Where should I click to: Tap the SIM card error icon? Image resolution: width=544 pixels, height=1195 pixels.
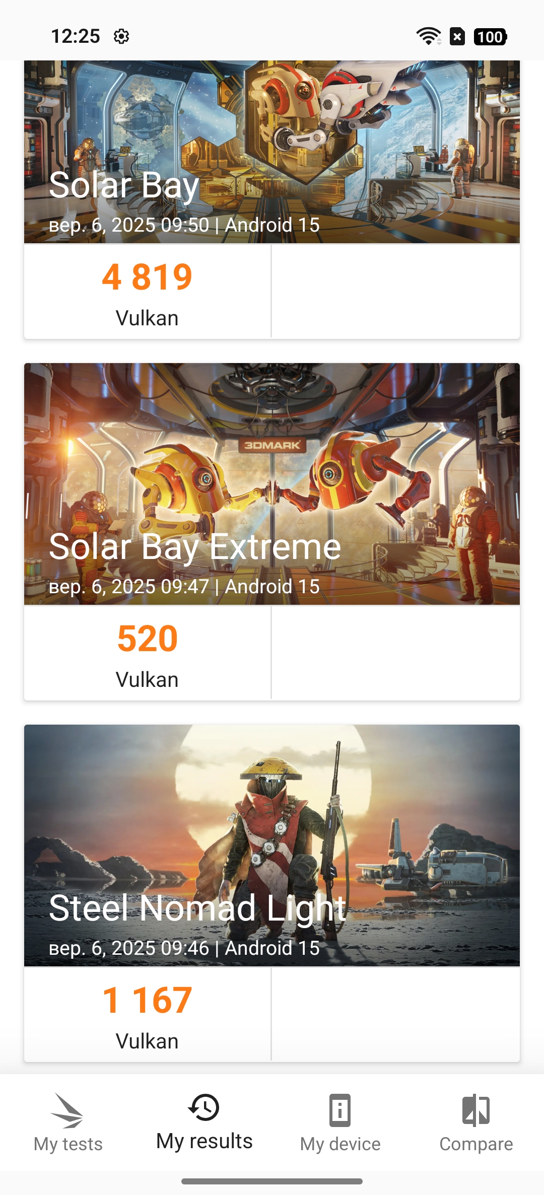[457, 36]
